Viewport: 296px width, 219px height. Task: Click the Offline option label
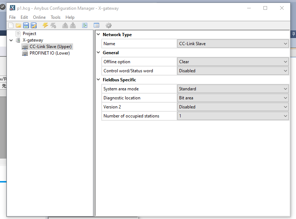(117, 62)
